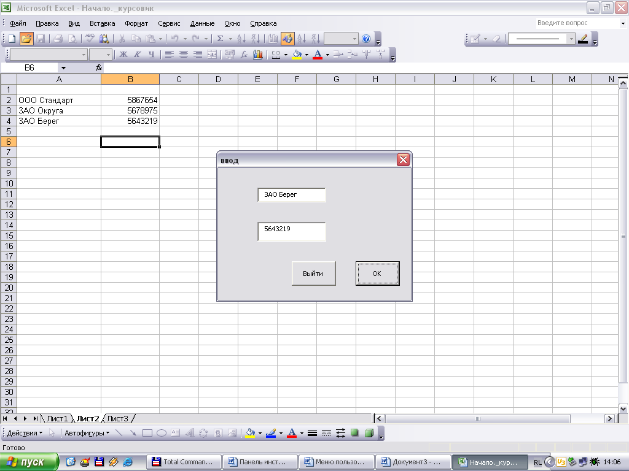Click the Print icon

[x=58, y=39]
